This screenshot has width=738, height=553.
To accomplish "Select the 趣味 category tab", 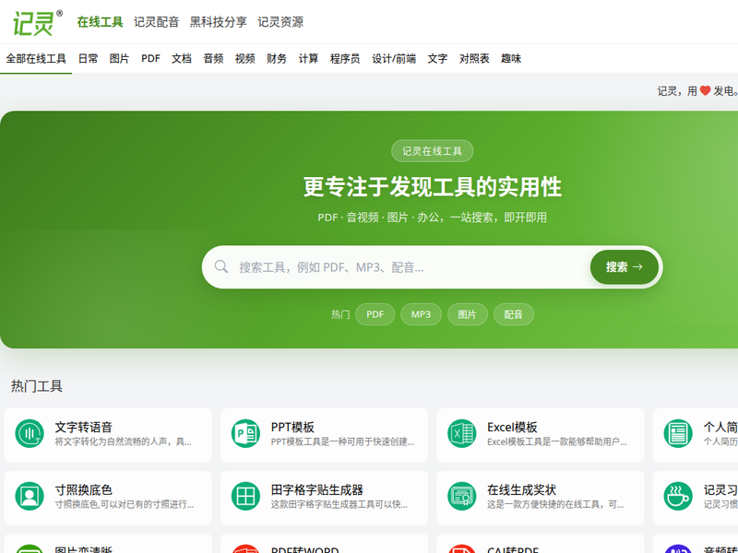I will [511, 59].
